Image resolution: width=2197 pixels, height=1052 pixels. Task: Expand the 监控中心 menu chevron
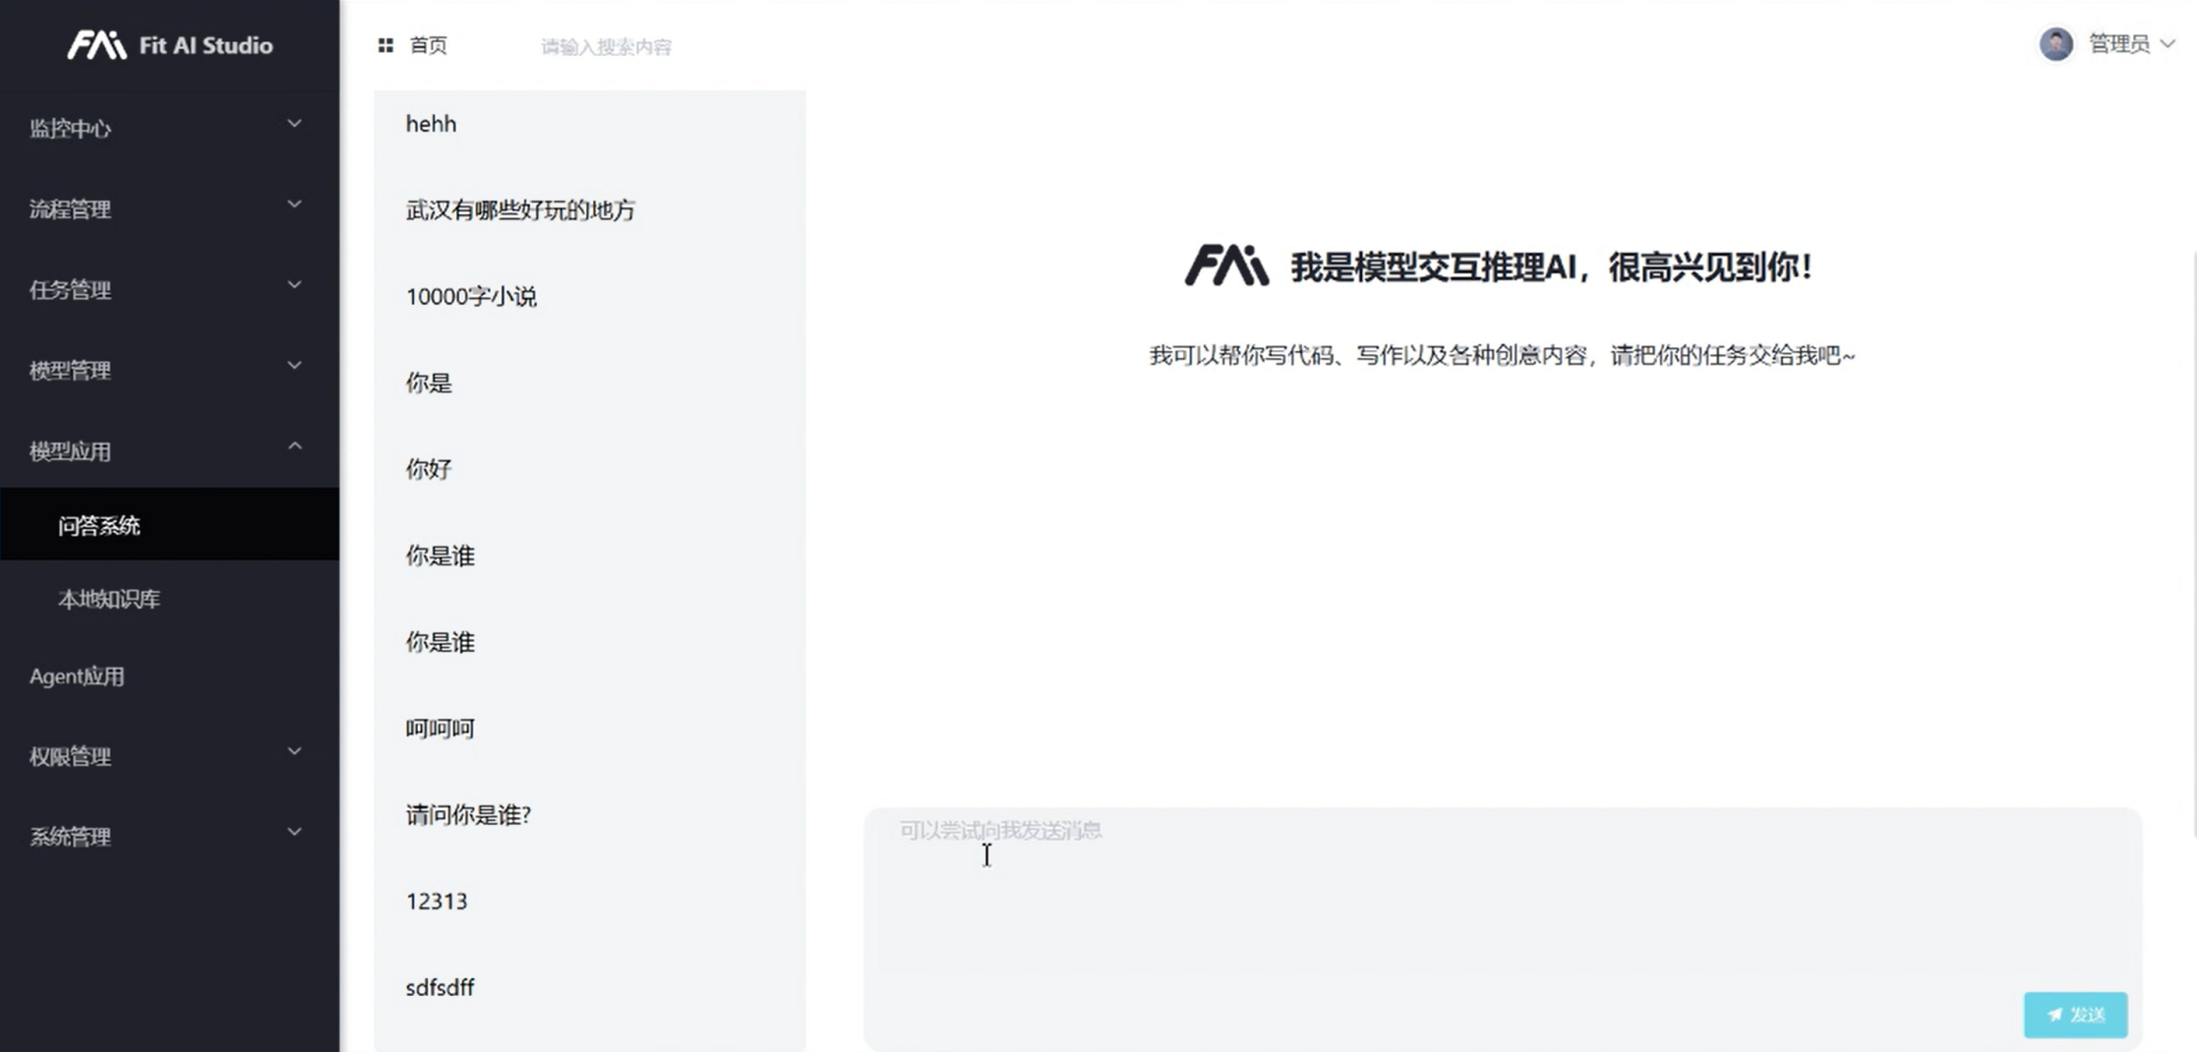tap(294, 125)
